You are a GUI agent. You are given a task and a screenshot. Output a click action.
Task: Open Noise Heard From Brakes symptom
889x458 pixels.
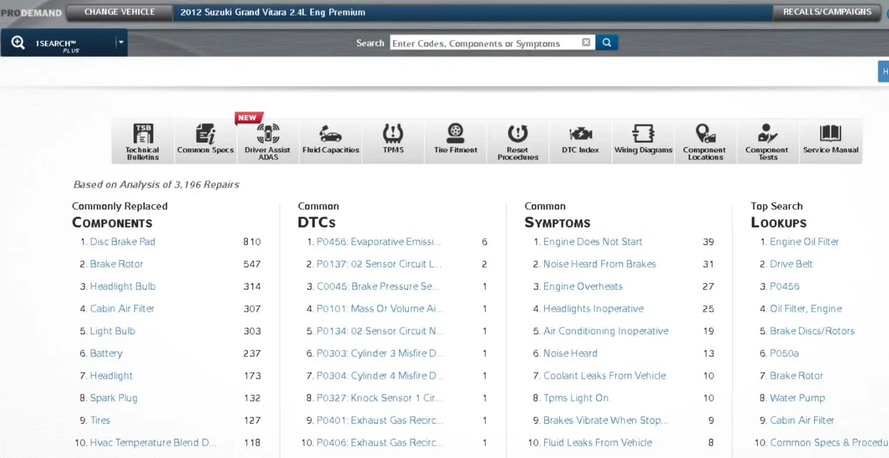pyautogui.click(x=600, y=264)
